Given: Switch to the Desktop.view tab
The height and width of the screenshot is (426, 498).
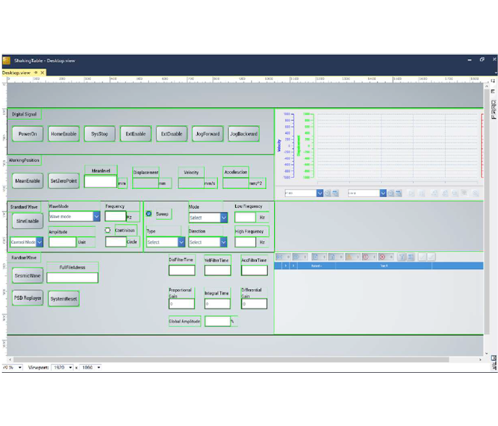Looking at the screenshot, I should coord(16,72).
